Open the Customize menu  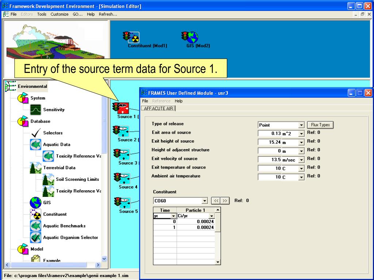[x=60, y=14]
